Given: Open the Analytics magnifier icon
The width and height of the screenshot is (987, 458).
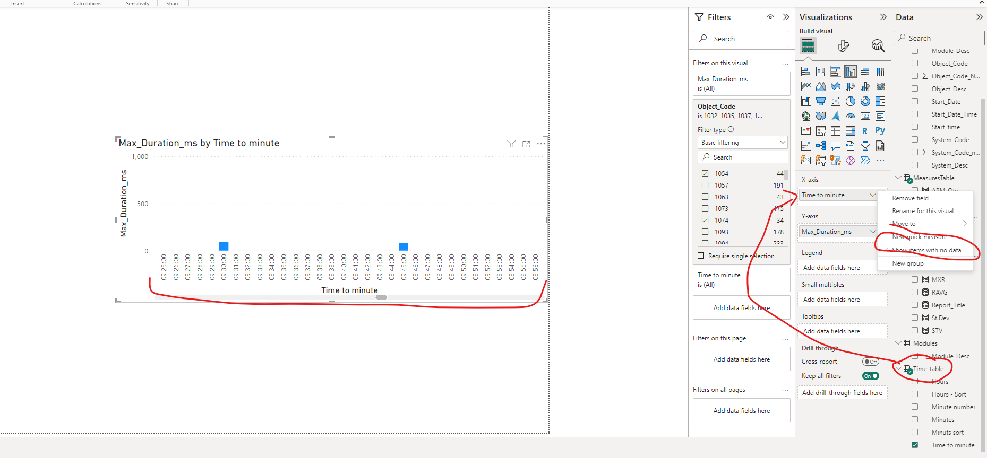Looking at the screenshot, I should pos(878,46).
